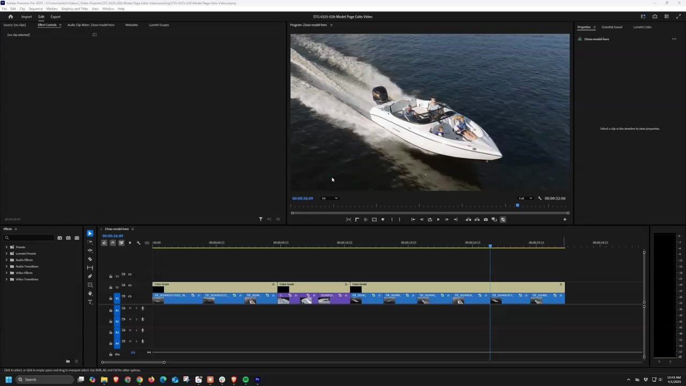Toggle lock on track V2
This screenshot has height=386, width=686.
click(x=111, y=287)
